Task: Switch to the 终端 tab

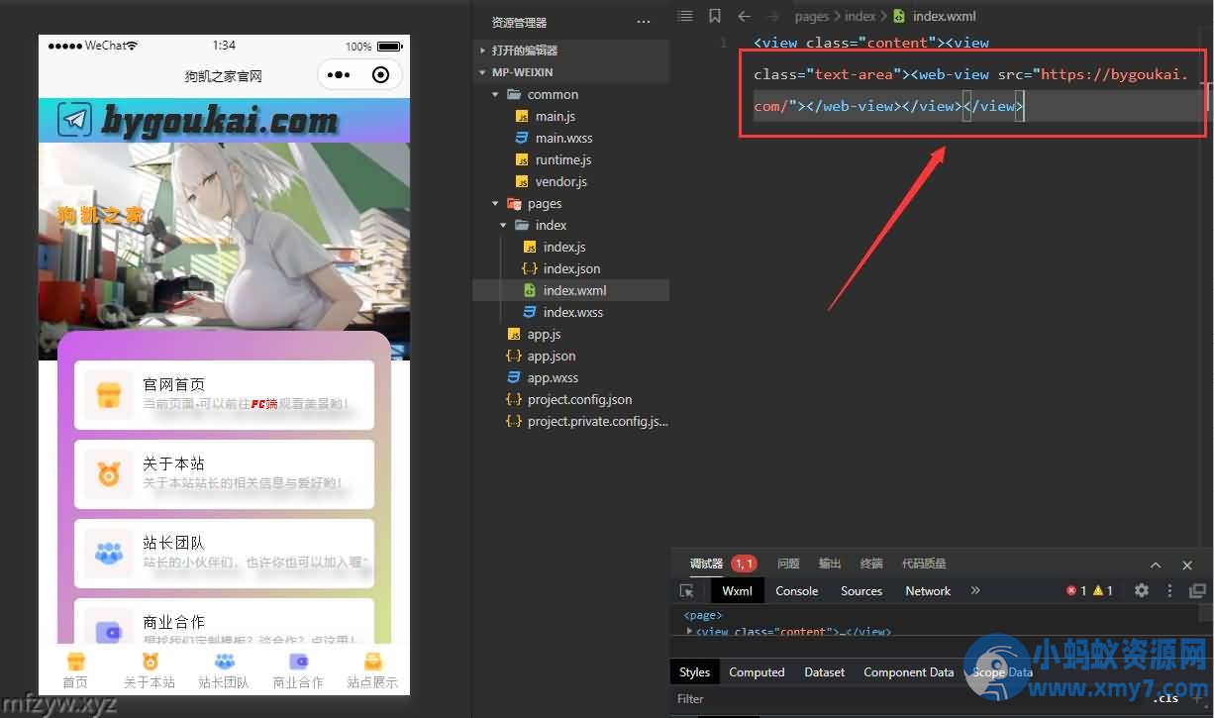Action: point(871,564)
